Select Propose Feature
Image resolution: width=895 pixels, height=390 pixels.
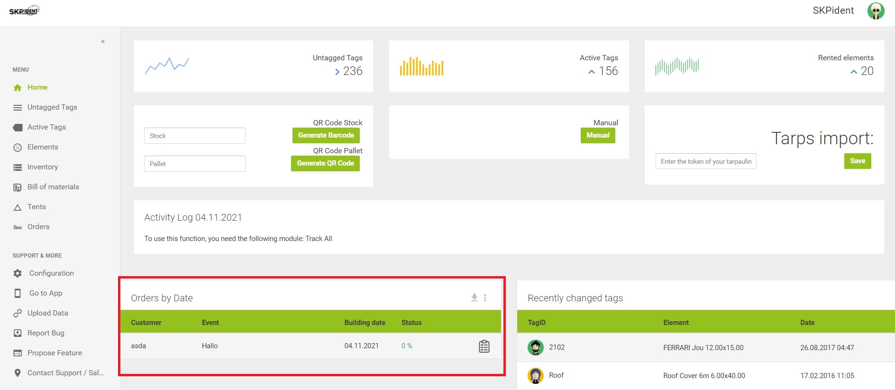(x=55, y=353)
